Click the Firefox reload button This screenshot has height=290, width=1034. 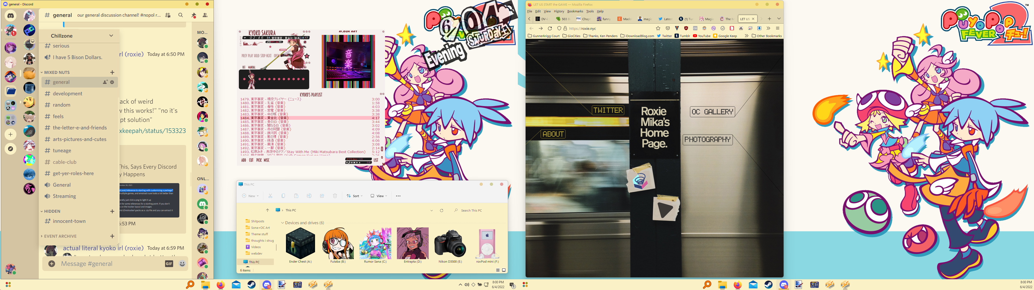click(550, 28)
